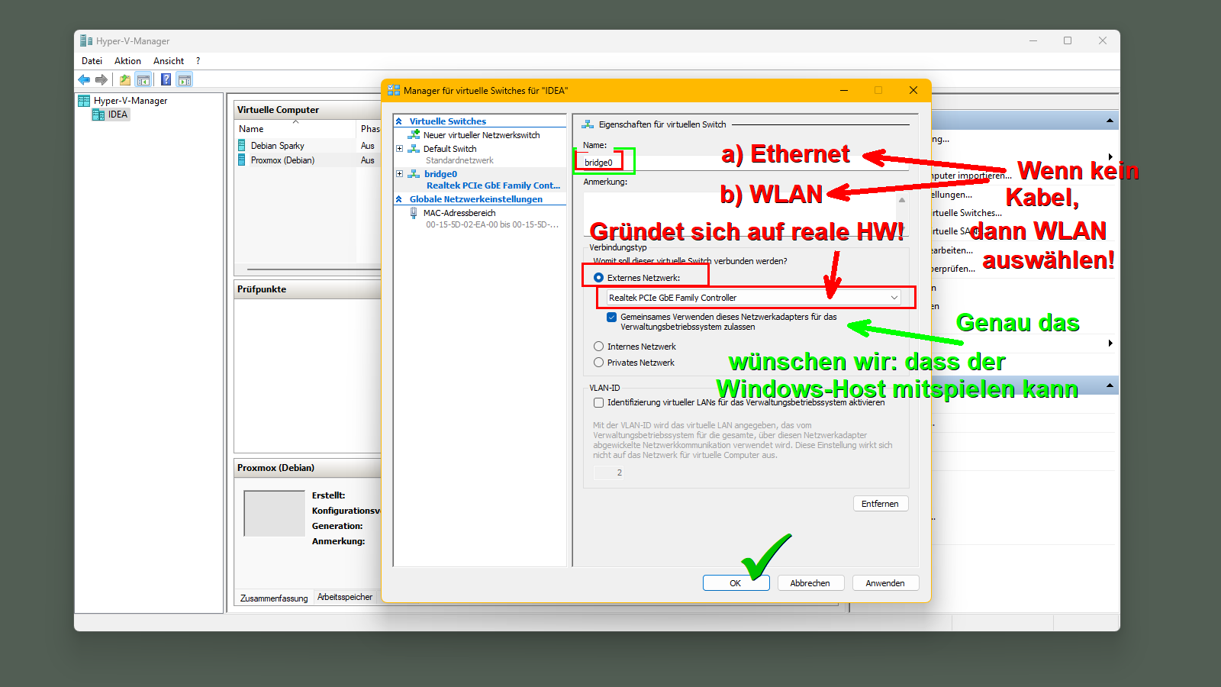This screenshot has height=687, width=1221.
Task: Choose the Privates Netzwerk radio option
Action: coord(598,363)
